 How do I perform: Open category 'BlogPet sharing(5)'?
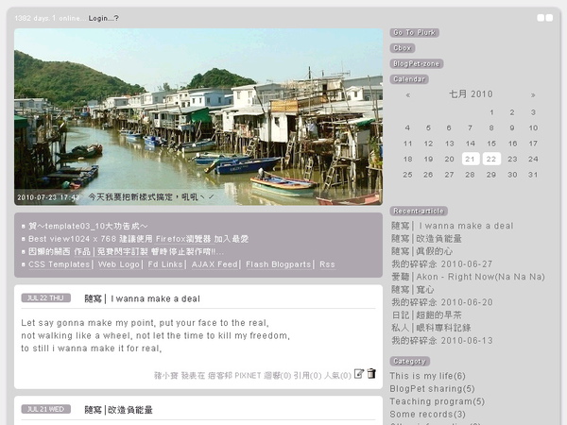(433, 388)
